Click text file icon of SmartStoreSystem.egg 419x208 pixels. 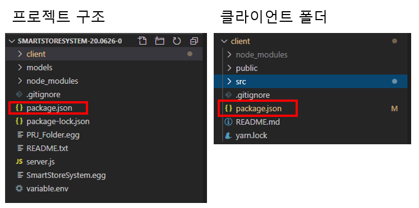(x=20, y=175)
